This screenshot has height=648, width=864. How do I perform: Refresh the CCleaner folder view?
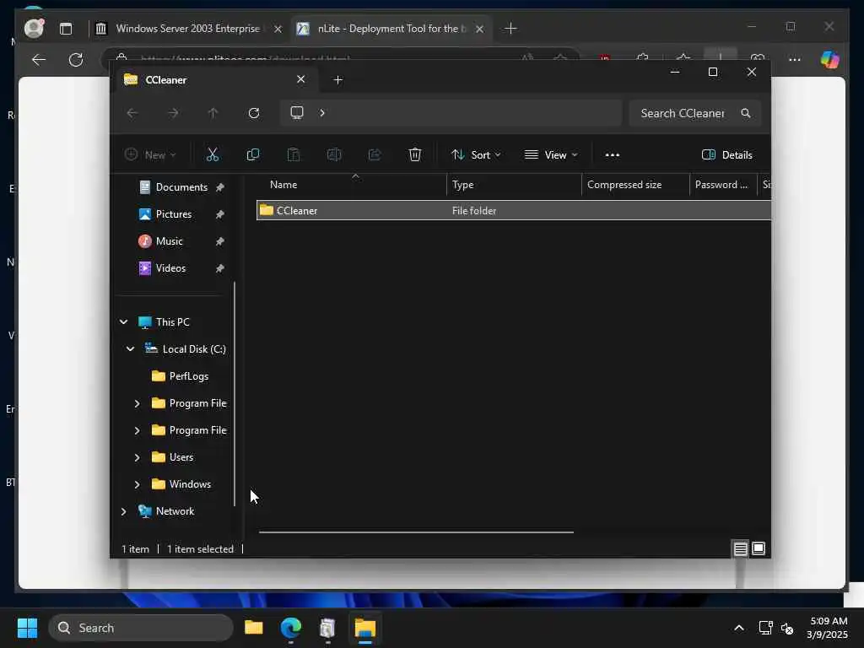254,113
